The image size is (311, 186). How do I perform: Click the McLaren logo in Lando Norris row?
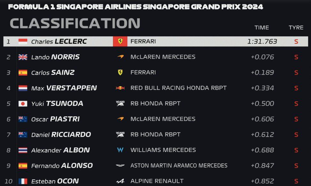(x=120, y=57)
